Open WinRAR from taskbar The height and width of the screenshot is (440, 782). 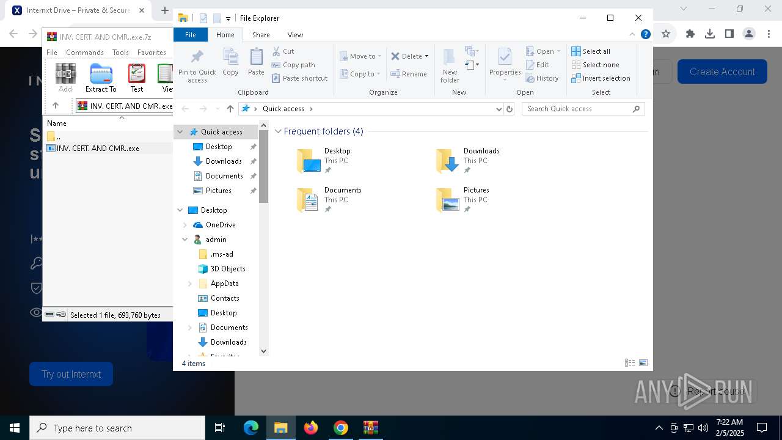click(x=371, y=428)
